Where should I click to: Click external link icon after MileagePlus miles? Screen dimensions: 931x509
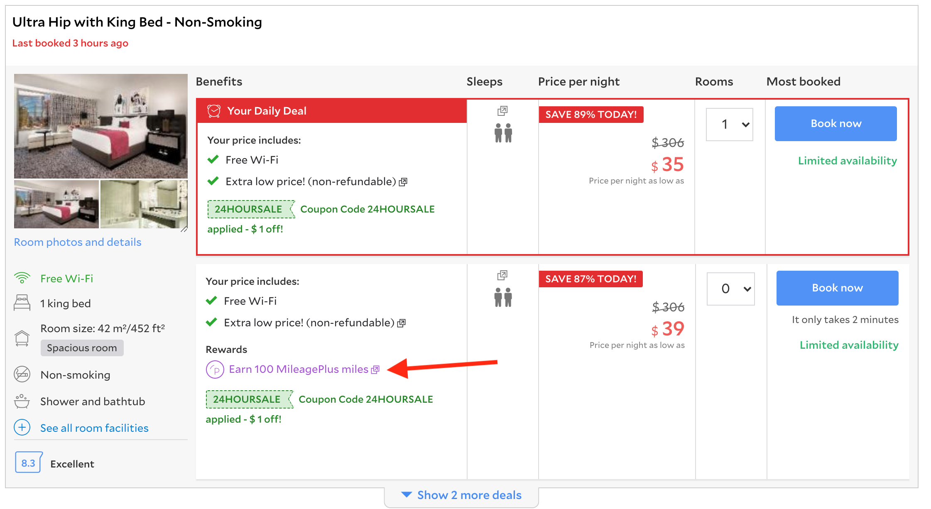pyautogui.click(x=375, y=370)
